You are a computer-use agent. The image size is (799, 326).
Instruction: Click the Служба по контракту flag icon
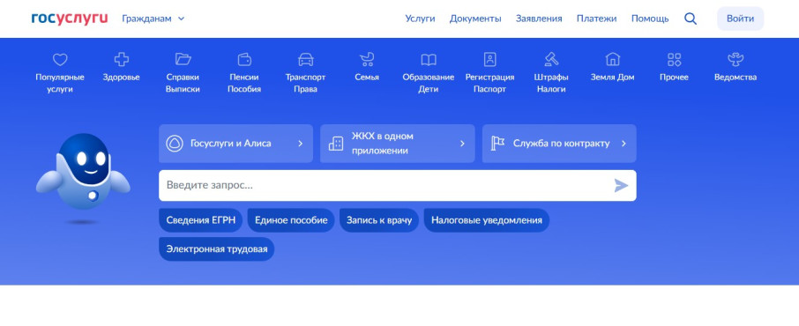point(497,144)
